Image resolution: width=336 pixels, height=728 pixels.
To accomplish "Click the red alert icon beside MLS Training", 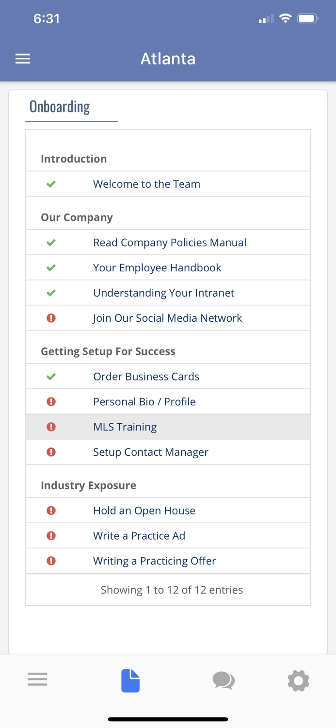I will pos(51,427).
